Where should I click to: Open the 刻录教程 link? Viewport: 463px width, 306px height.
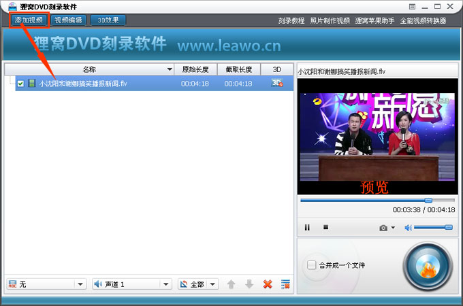point(291,20)
